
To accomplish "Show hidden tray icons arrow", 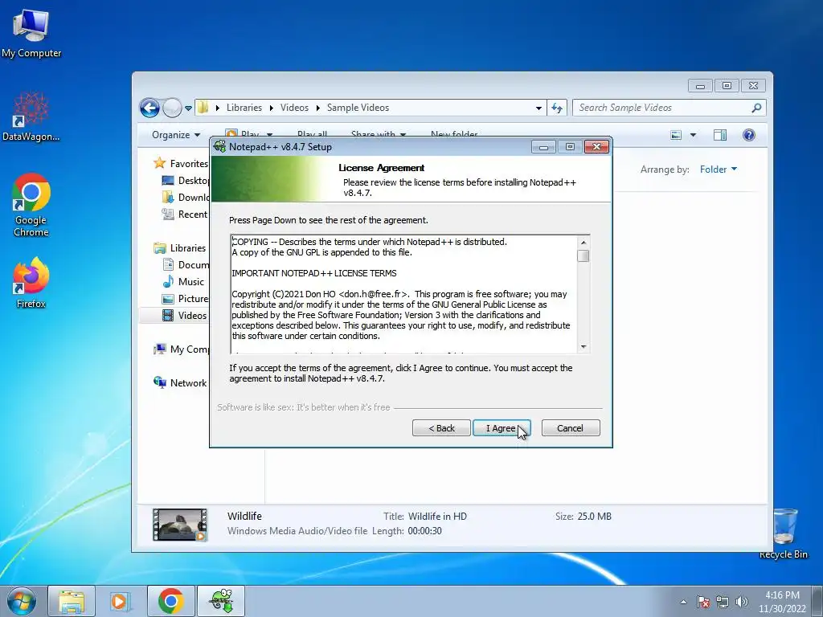I will (683, 602).
